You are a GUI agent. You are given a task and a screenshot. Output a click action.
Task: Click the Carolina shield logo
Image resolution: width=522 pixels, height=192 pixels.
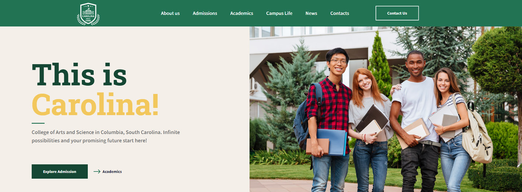pos(88,14)
